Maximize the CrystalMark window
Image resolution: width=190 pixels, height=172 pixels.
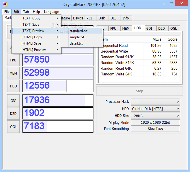[x=171, y=3]
